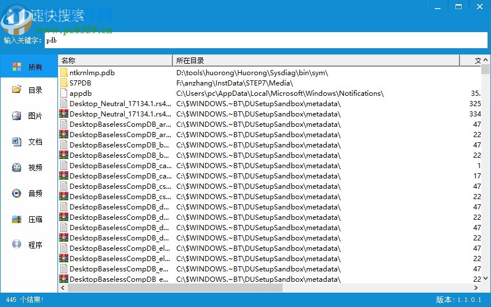
Task: Click size value 325 in list
Action: [475, 104]
